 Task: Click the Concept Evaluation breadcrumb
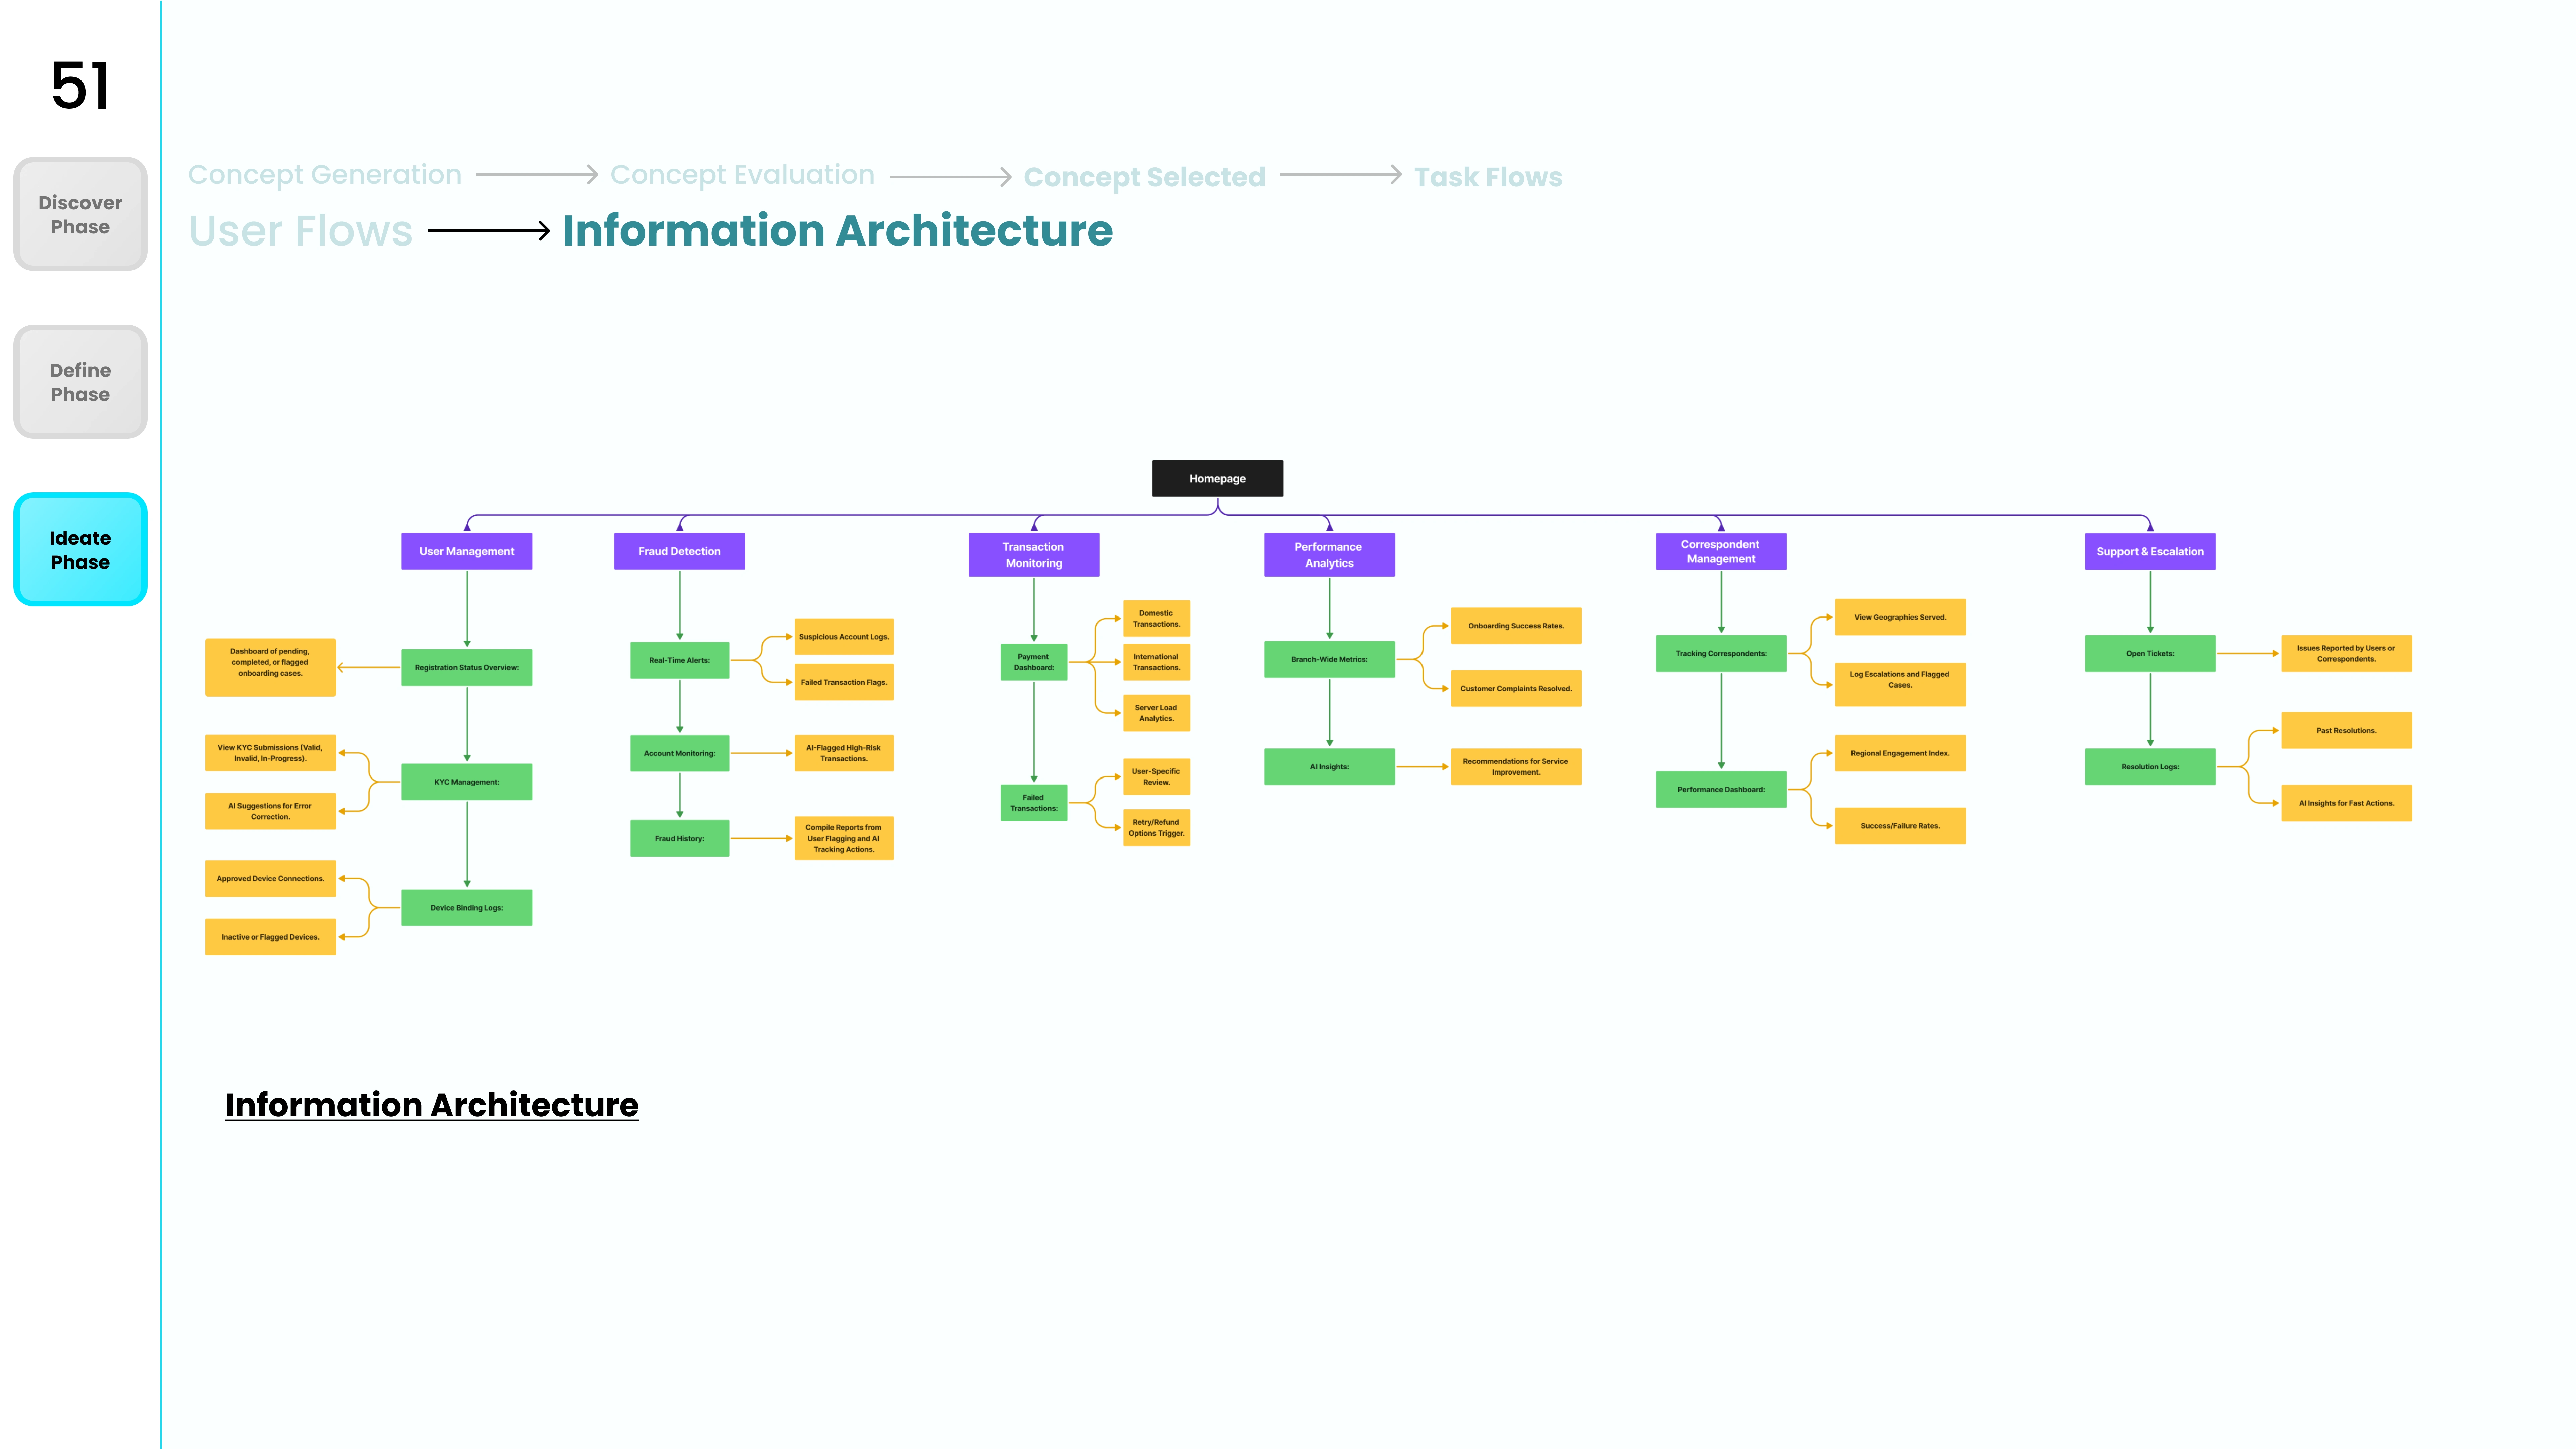click(742, 175)
